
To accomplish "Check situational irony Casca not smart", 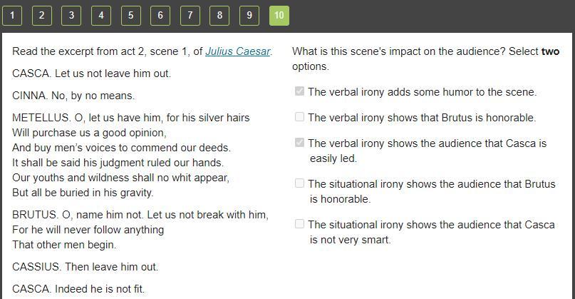I will tap(300, 224).
